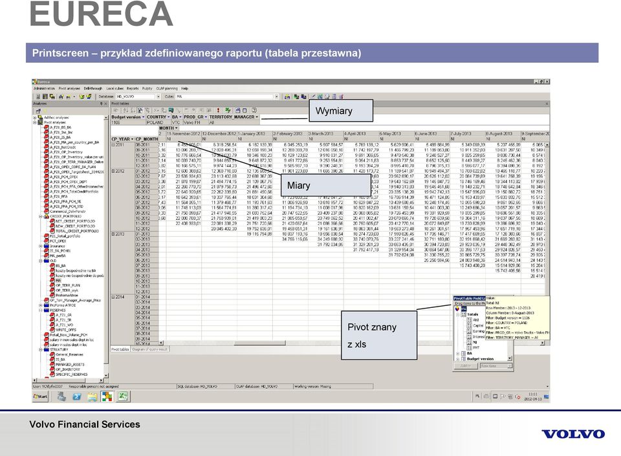621x456 pixels.
Task: Open the Help menu
Action: click(x=184, y=89)
